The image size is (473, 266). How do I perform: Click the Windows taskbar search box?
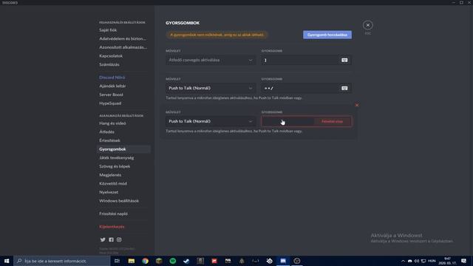click(62, 261)
